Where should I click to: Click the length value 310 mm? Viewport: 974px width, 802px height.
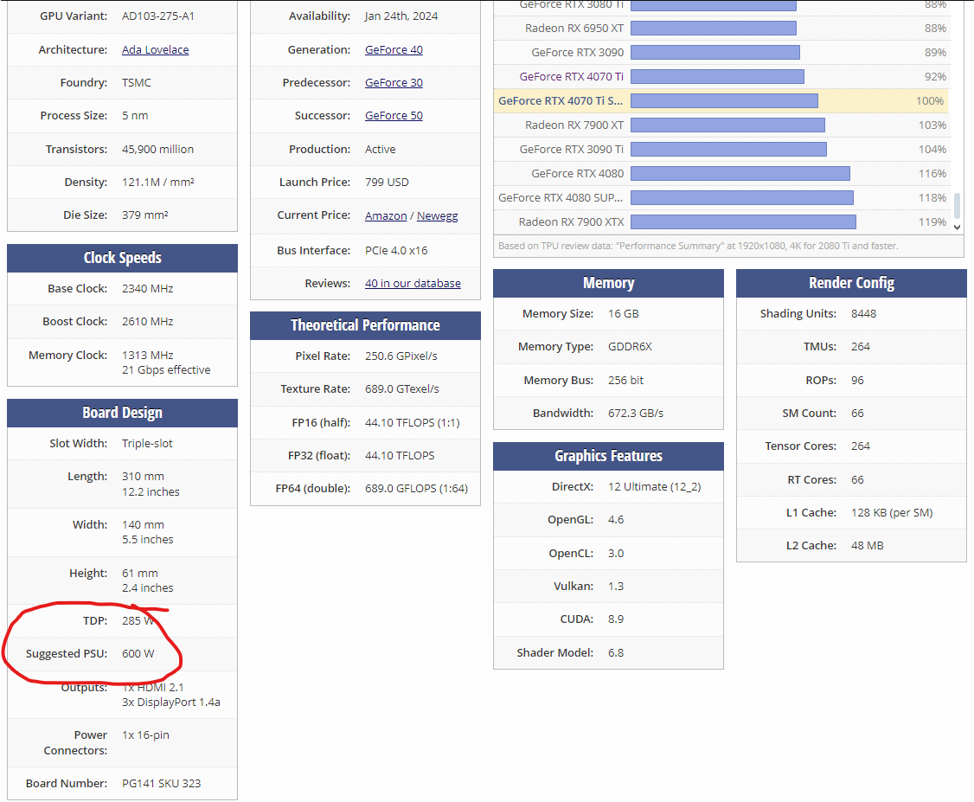[x=144, y=477]
